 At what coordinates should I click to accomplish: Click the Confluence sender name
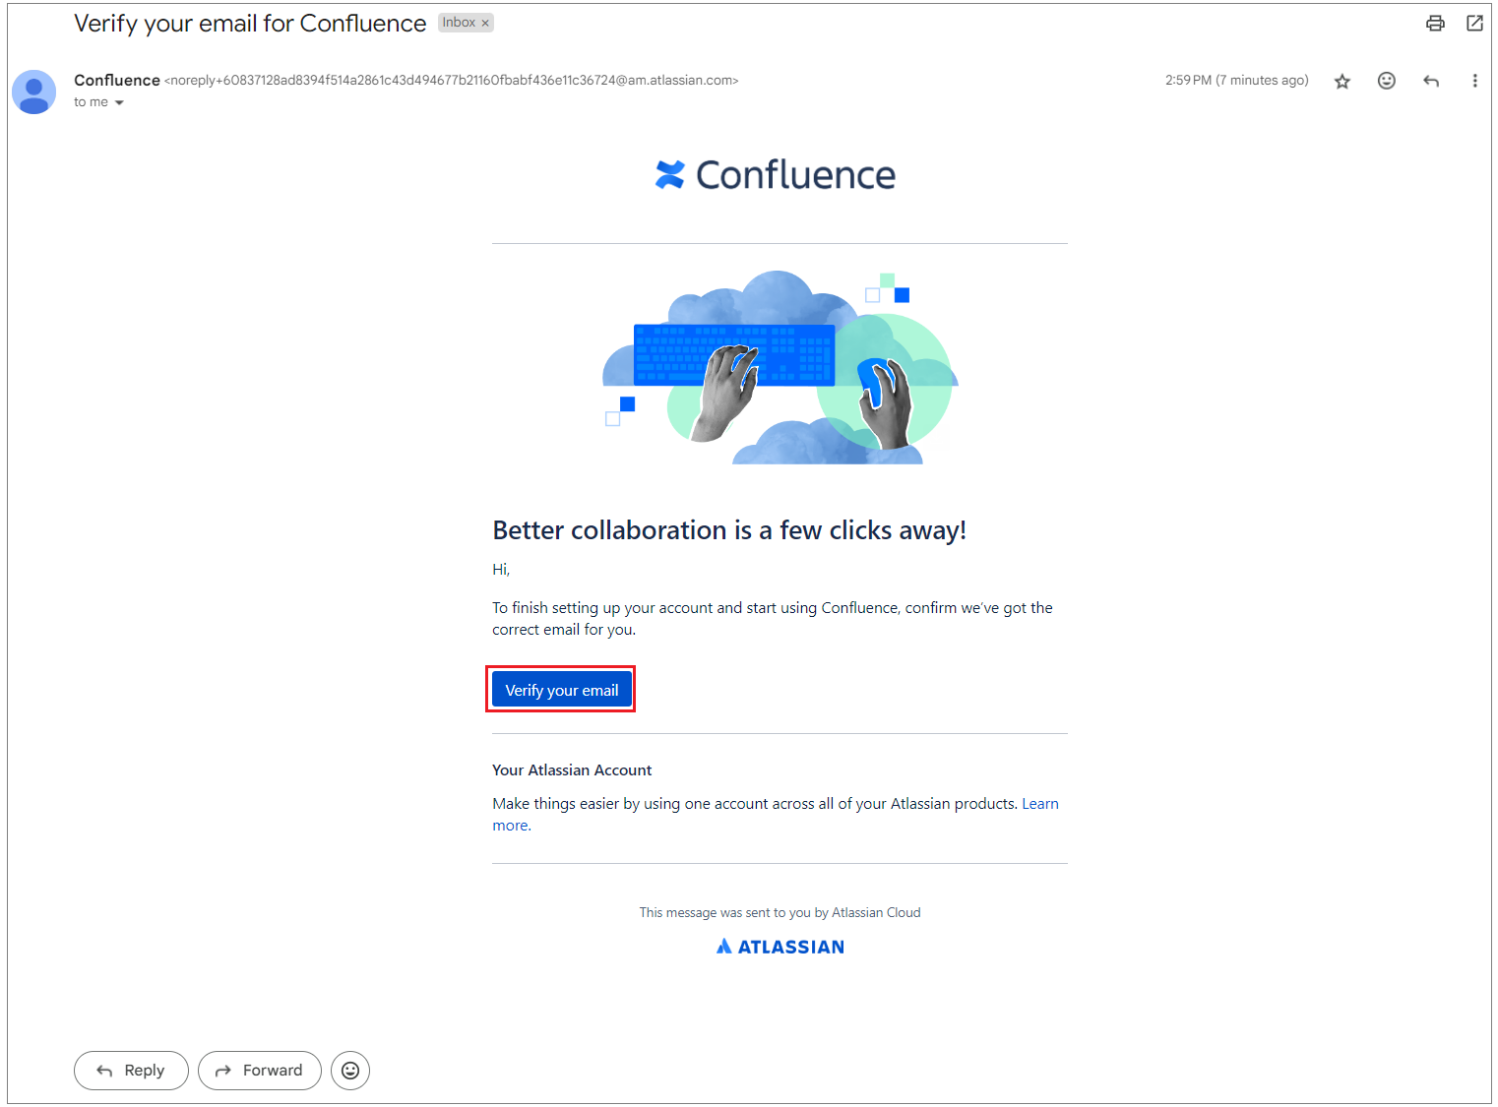coord(117,81)
